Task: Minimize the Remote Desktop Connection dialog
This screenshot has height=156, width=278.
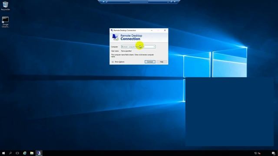Action: (x=152, y=30)
